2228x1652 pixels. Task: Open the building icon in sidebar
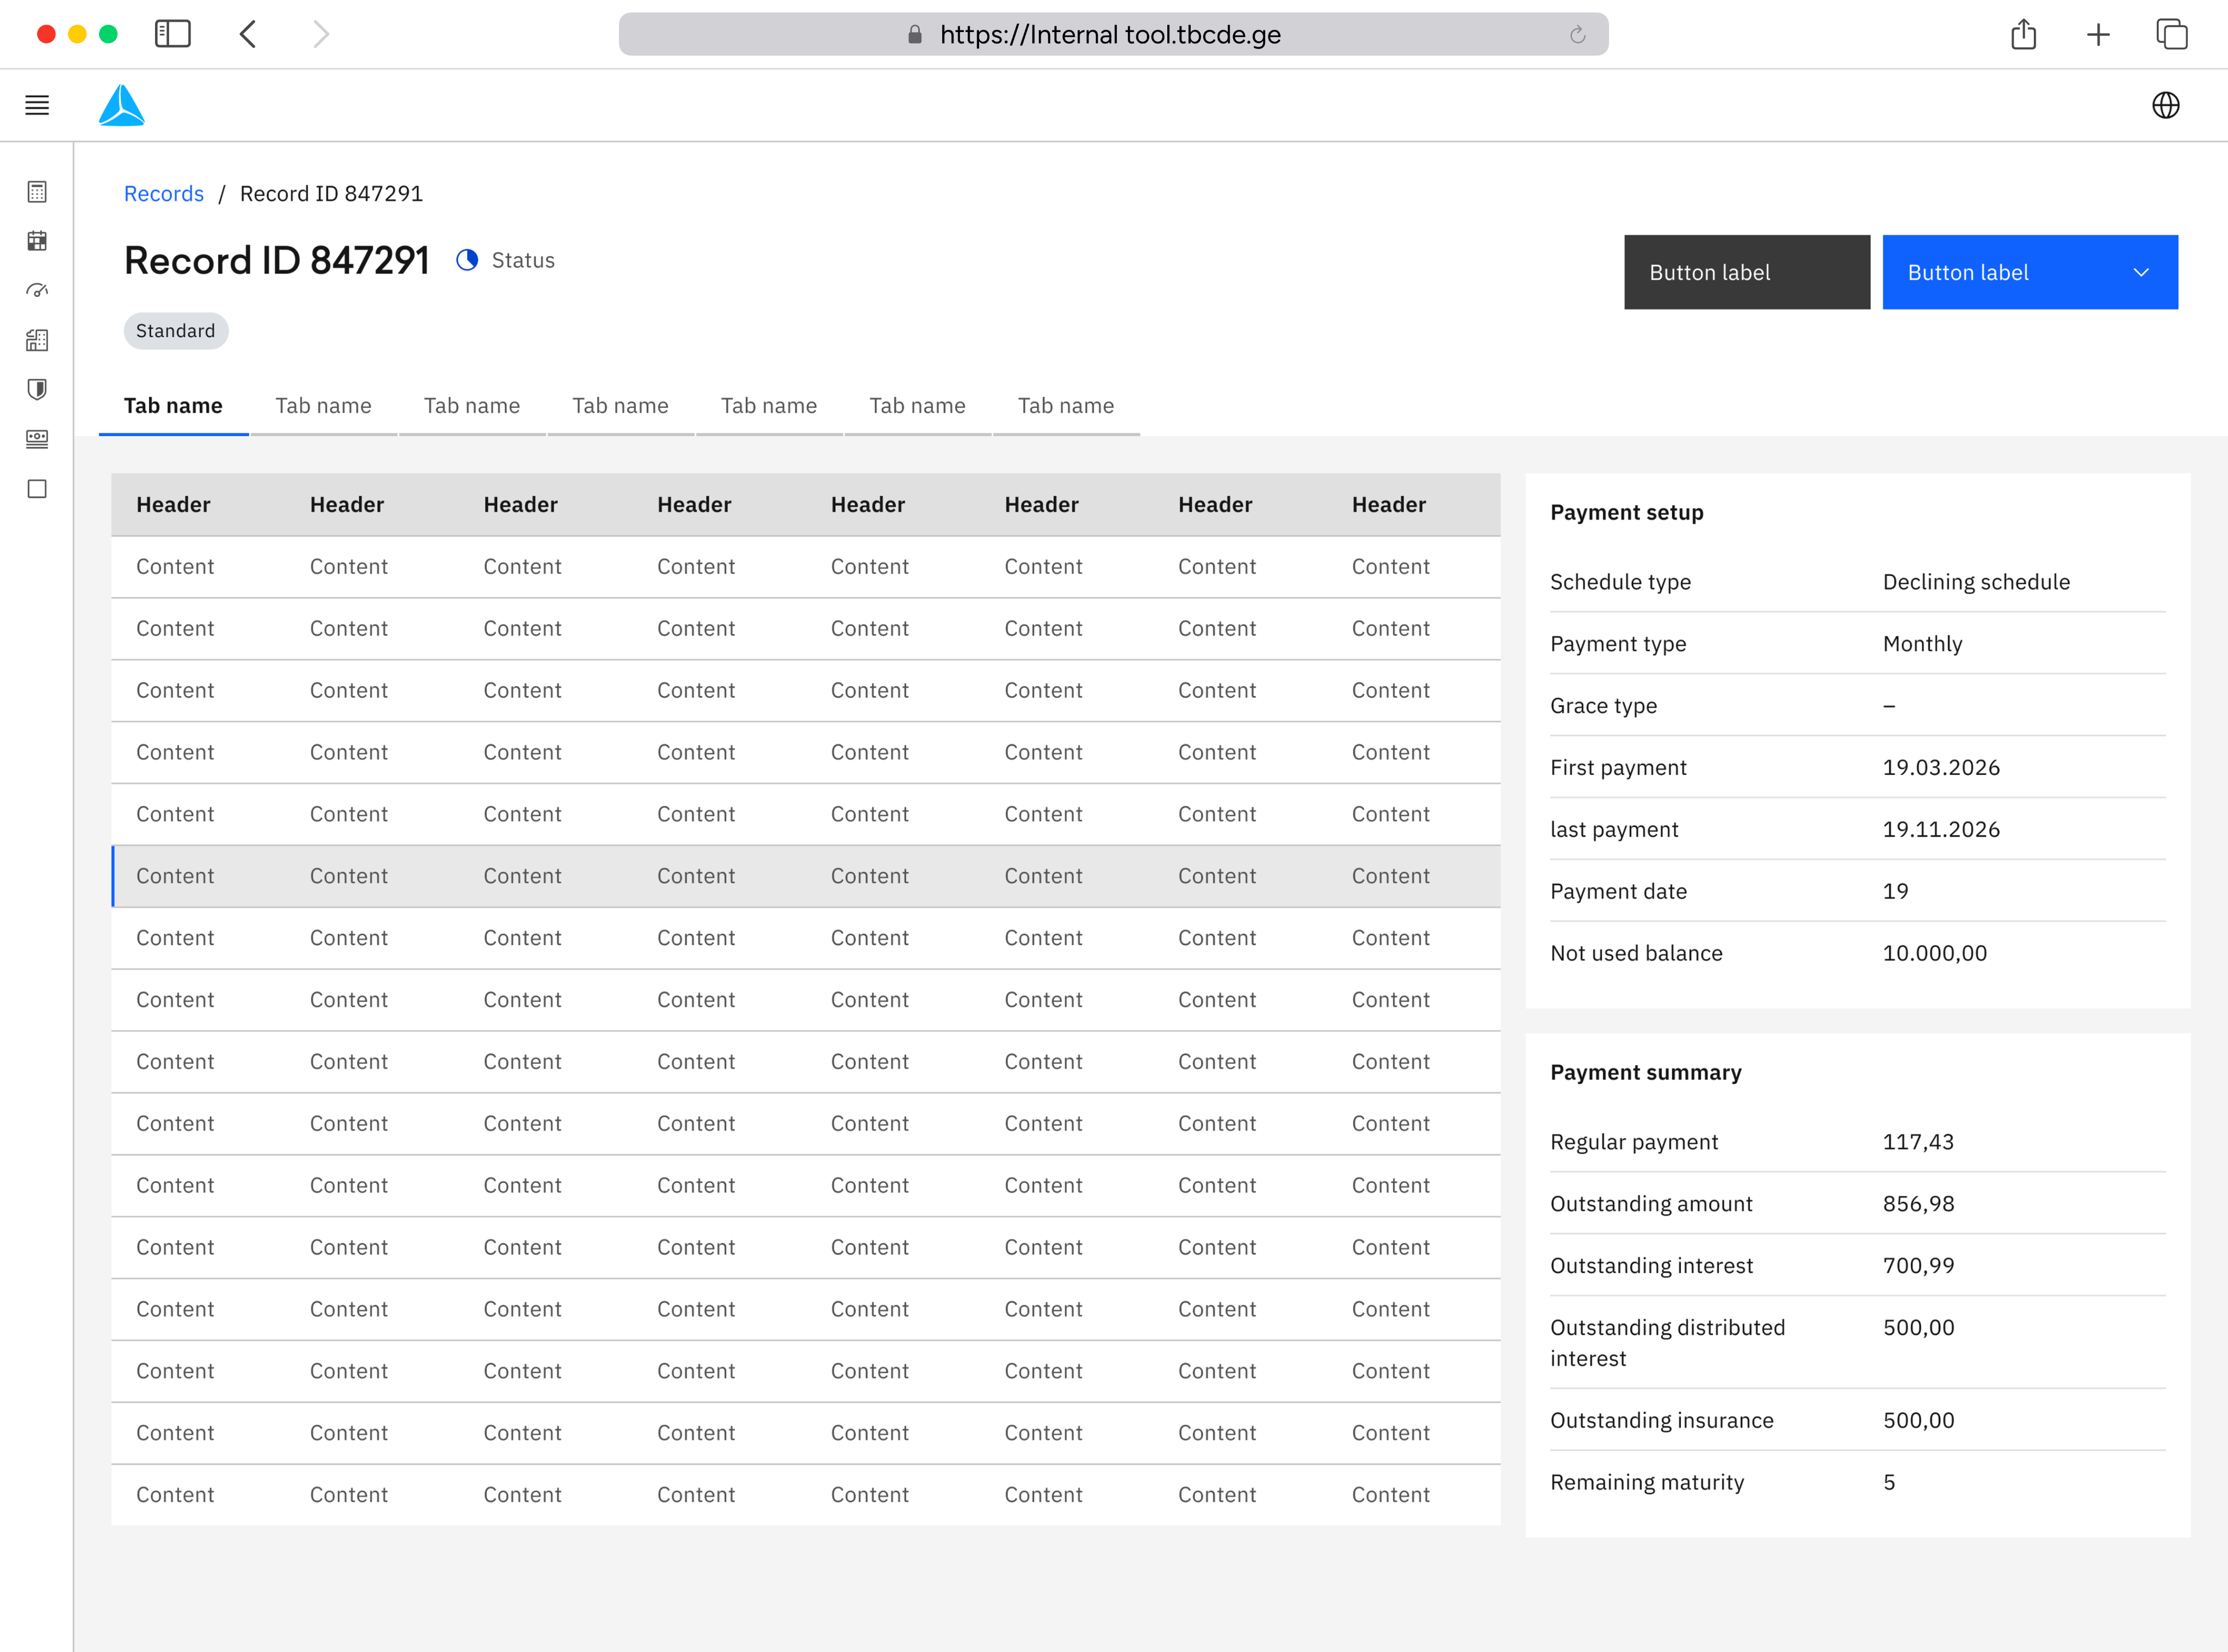tap(37, 340)
